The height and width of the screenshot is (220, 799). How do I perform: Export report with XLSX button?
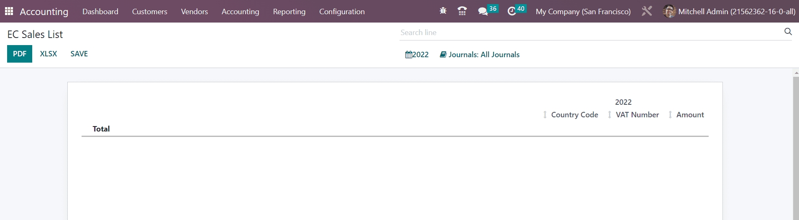click(x=49, y=54)
